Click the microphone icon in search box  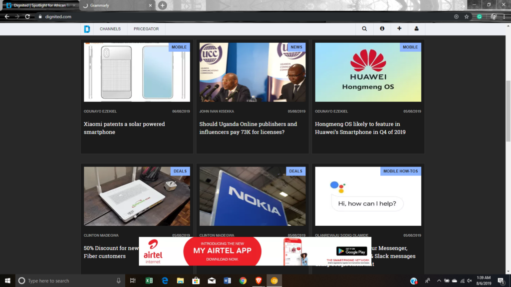(119, 281)
